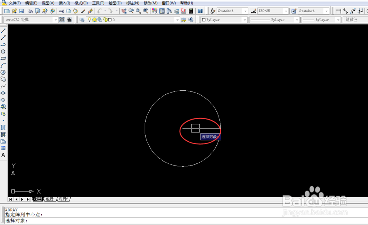Click the Open file icon
Viewport: 368px width, 225px height.
coord(14,11)
